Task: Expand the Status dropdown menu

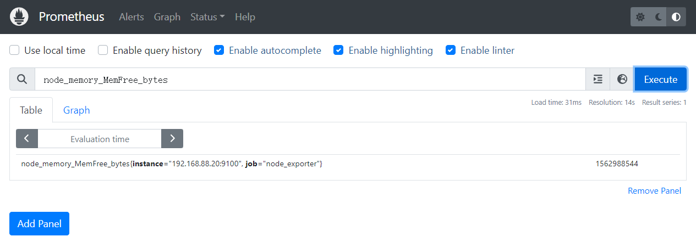Action: click(207, 17)
